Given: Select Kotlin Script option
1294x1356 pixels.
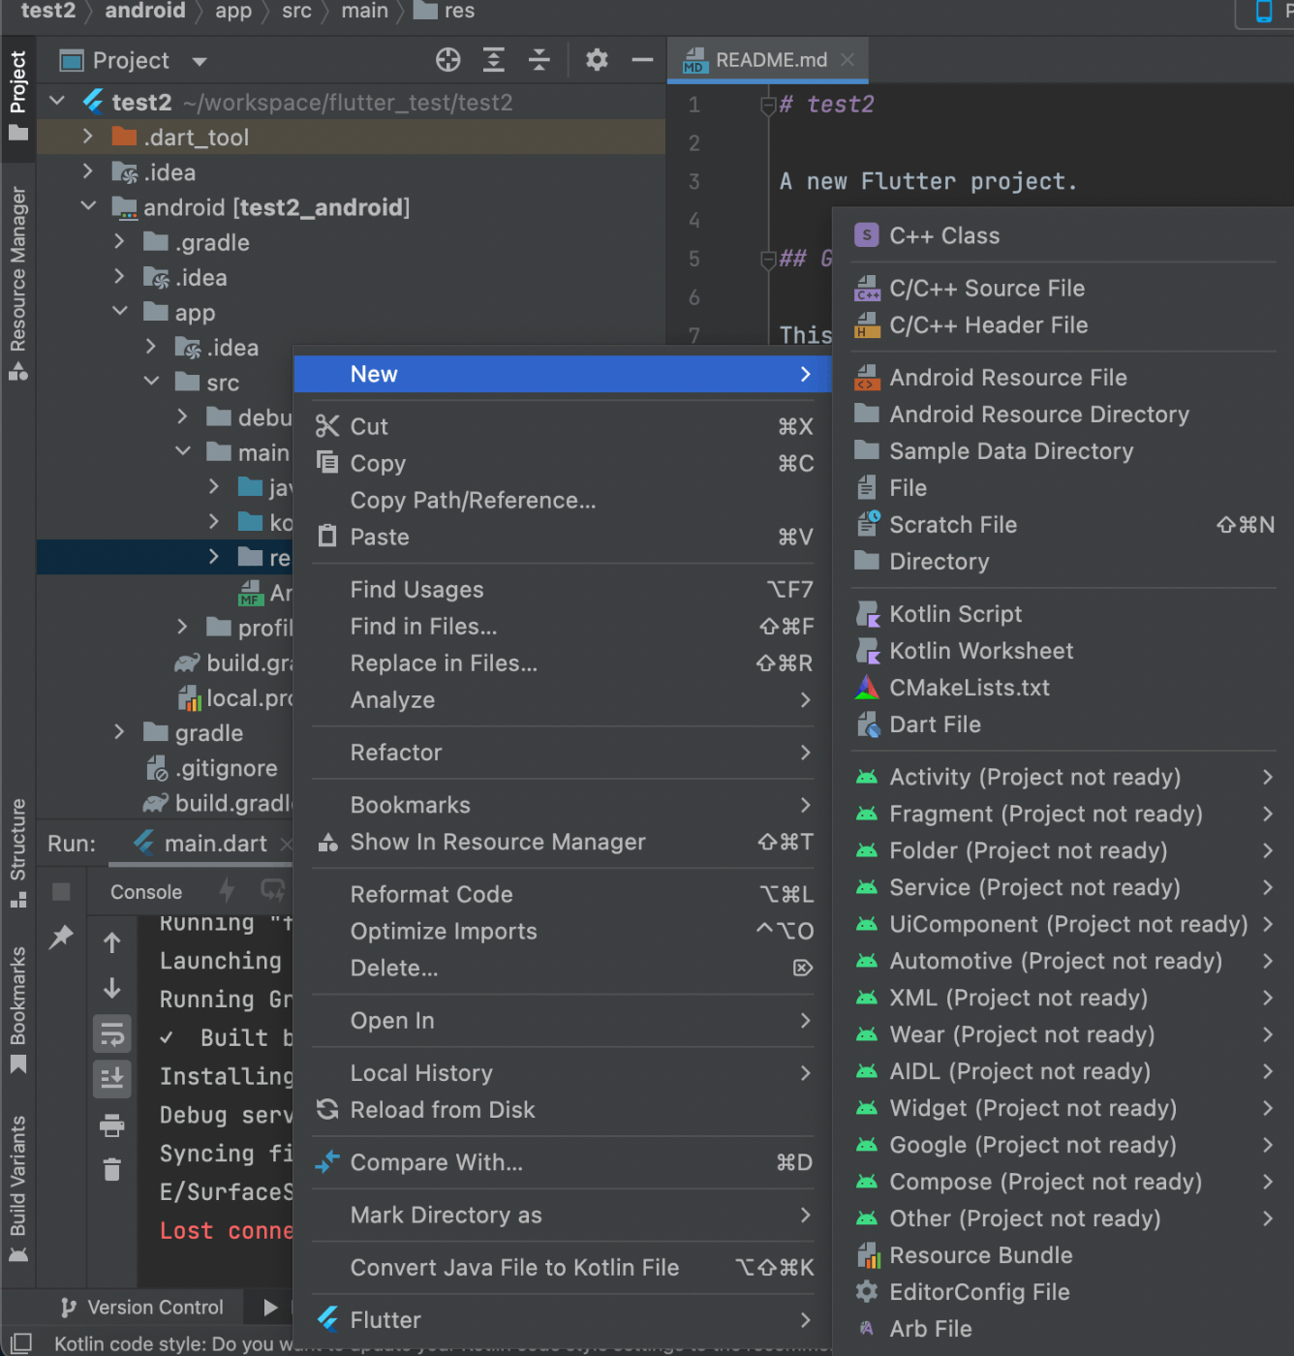Looking at the screenshot, I should click(x=1063, y=613).
